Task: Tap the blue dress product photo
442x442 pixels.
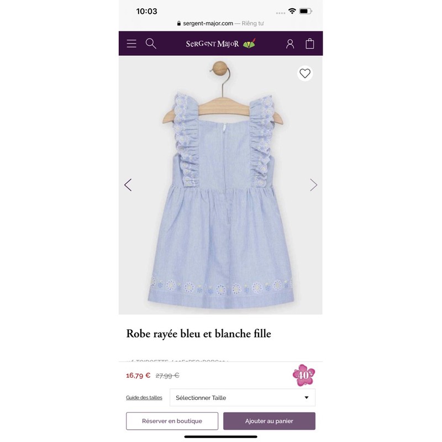Action: [220, 185]
